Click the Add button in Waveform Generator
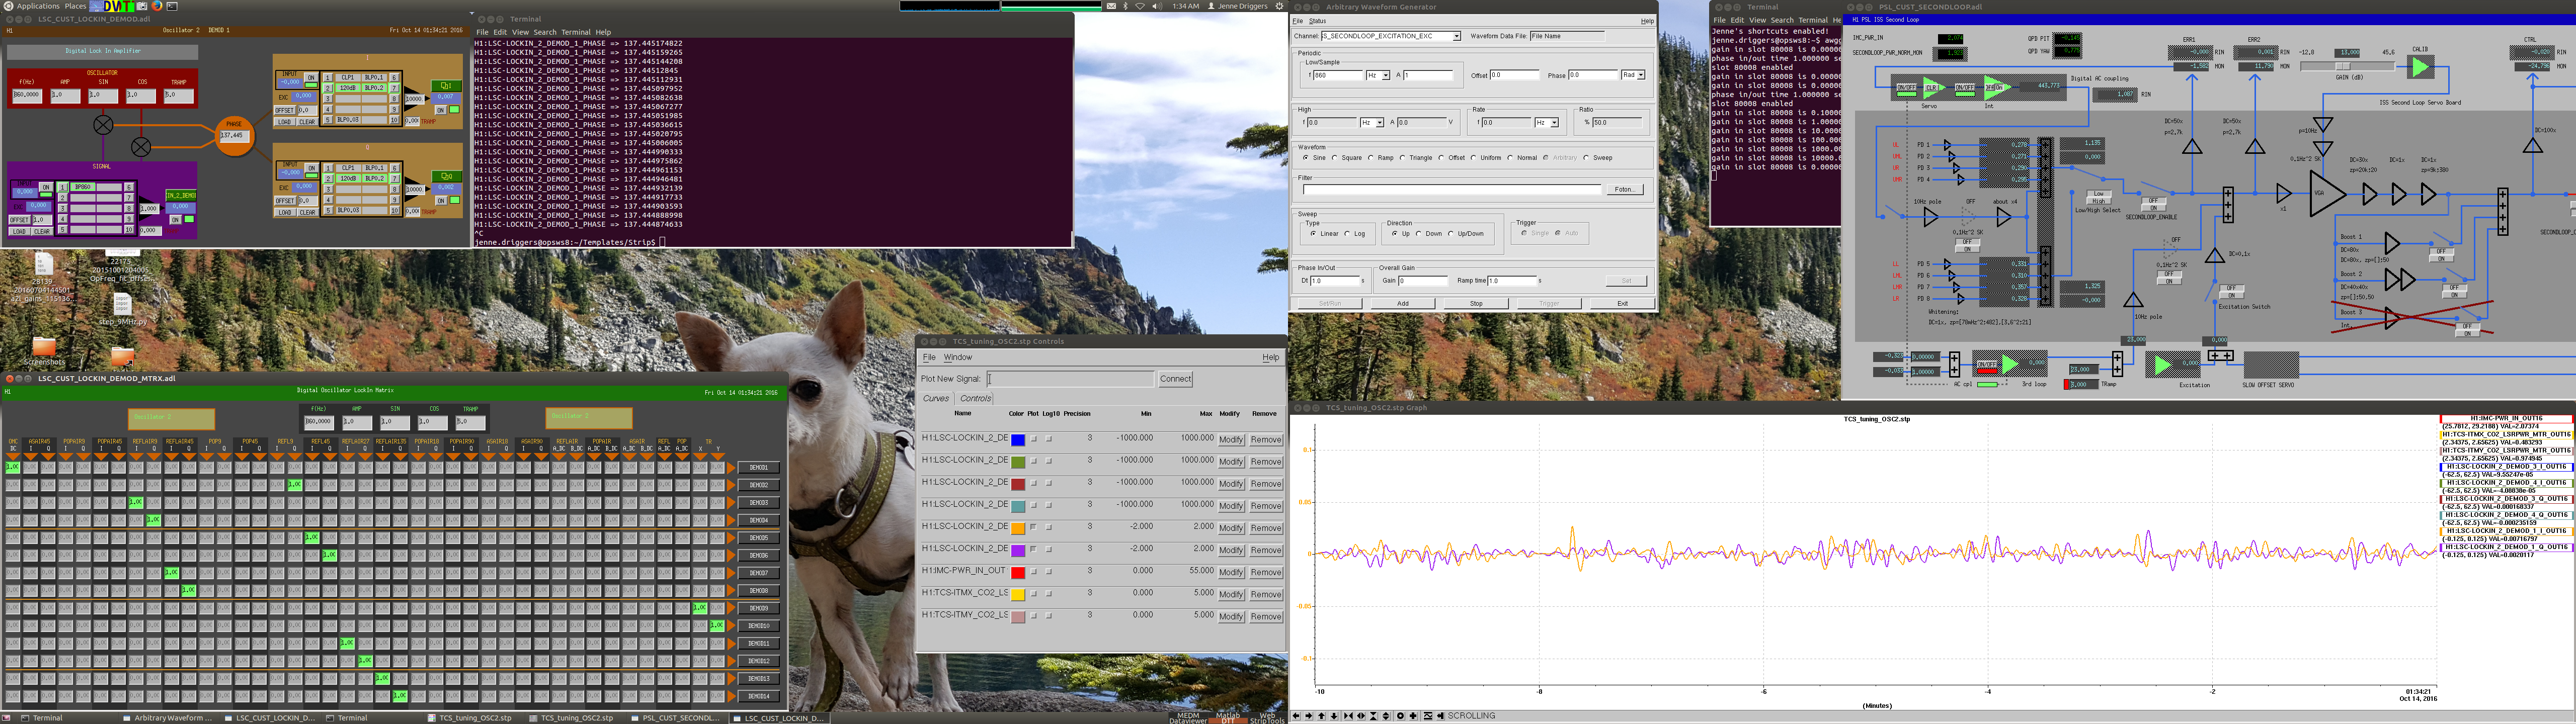The width and height of the screenshot is (2576, 724). [x=1403, y=304]
